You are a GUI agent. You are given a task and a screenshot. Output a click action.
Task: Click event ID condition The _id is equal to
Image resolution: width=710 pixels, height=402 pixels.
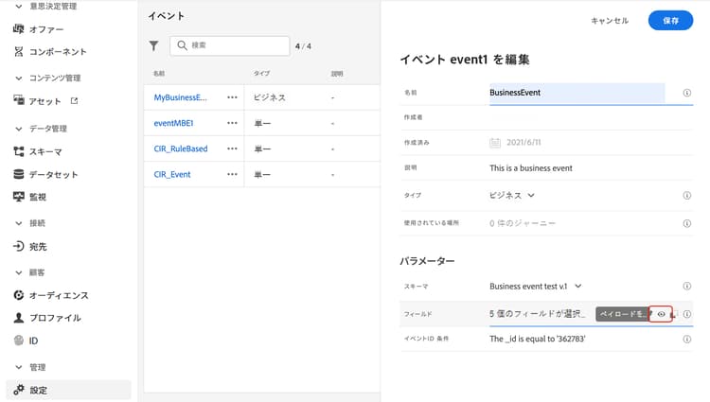click(537, 339)
